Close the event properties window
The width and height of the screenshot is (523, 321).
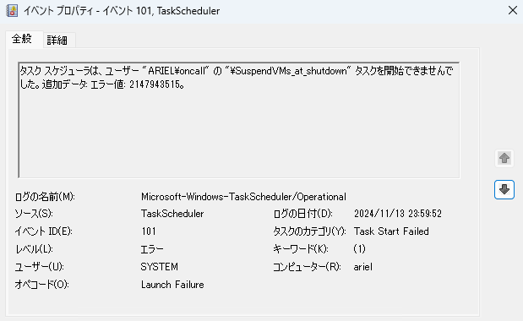tap(513, 10)
